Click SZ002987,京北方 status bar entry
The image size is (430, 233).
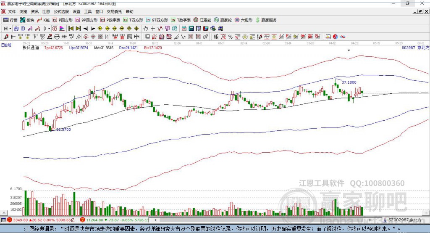[x=403, y=220]
